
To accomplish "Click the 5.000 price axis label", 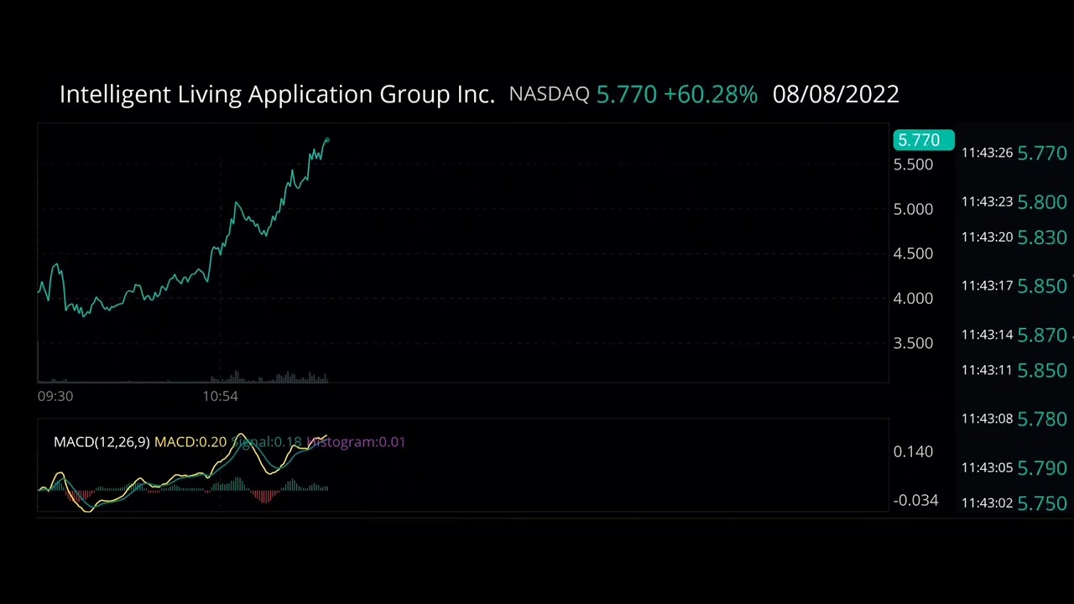I will coord(913,209).
